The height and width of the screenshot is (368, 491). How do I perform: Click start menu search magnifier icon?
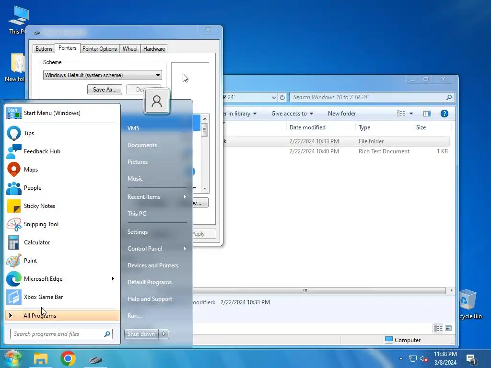(107, 334)
